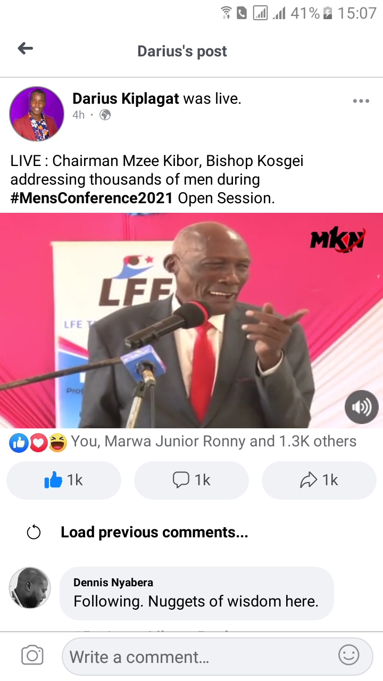Open Darius Kiplagat profile name link

[x=126, y=98]
